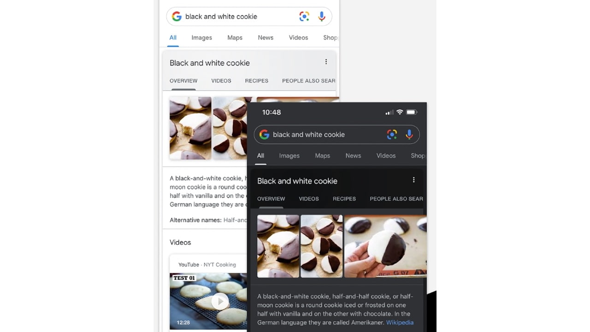Select VIDEOS tab in light knowledge panel
Image resolution: width=590 pixels, height=332 pixels.
coord(221,81)
